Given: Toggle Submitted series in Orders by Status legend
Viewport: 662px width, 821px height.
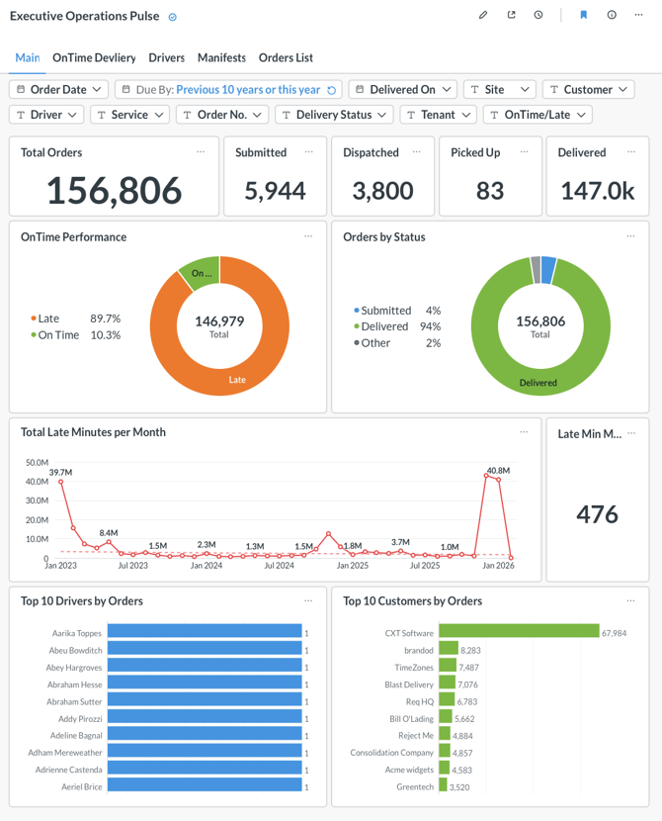Looking at the screenshot, I should click(385, 311).
